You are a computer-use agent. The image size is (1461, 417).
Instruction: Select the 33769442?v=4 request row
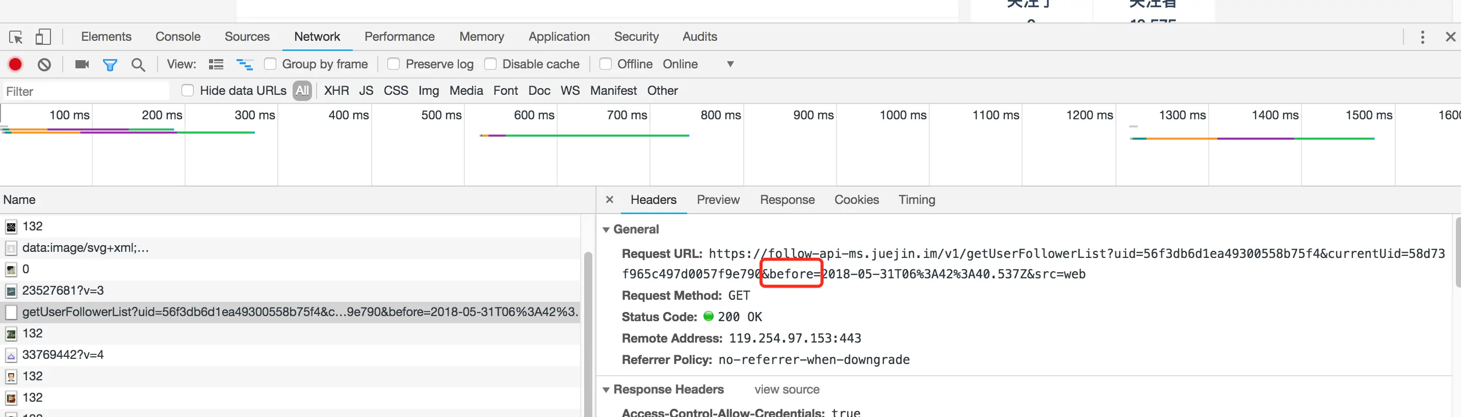[290, 355]
